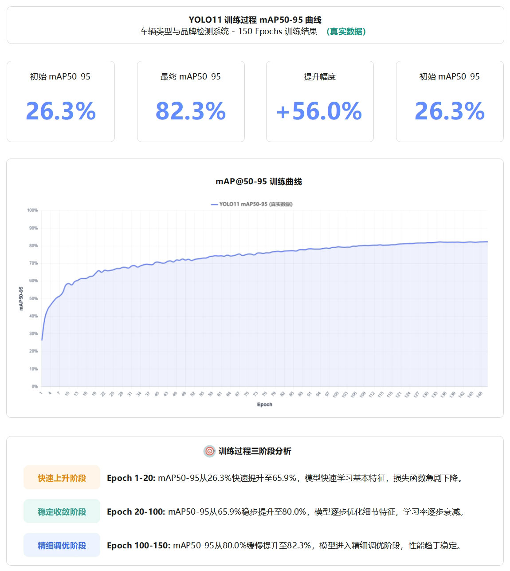510x571 pixels.
Task: Click the 100% y-axis tick label
Action: (x=32, y=210)
